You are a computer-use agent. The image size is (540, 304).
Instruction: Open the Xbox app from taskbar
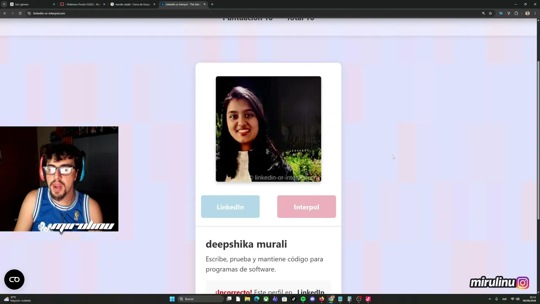pos(266,299)
